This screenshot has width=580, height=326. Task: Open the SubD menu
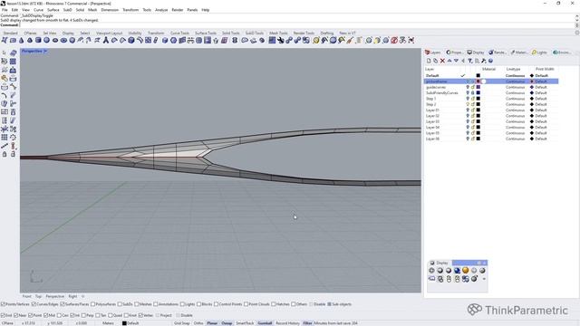coord(67,10)
